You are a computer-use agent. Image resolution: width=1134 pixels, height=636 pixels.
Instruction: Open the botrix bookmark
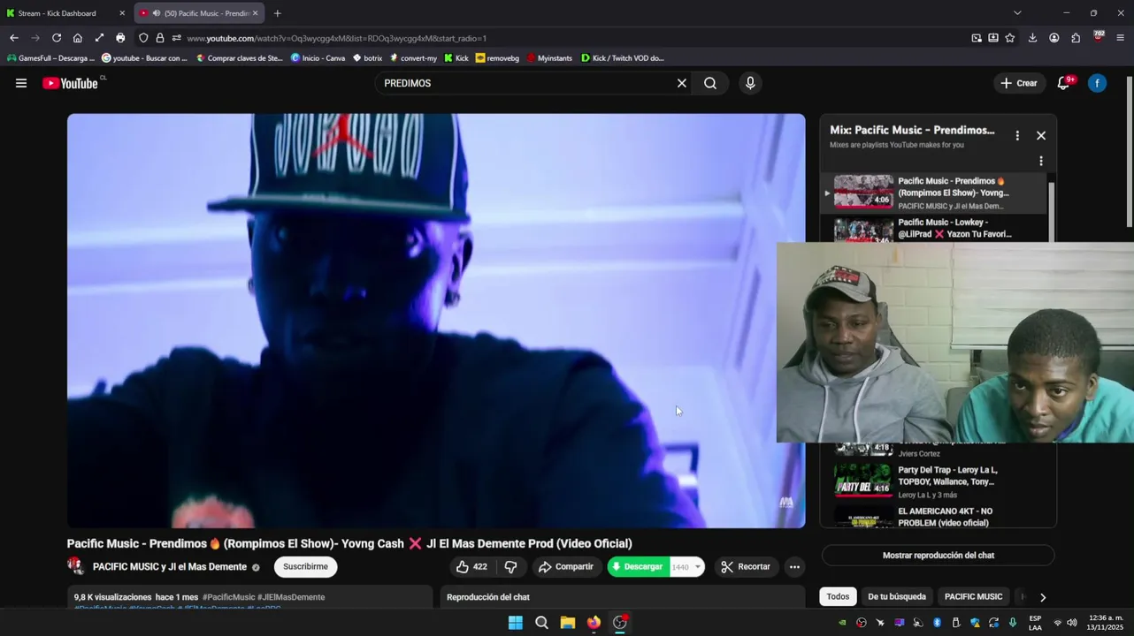(367, 58)
